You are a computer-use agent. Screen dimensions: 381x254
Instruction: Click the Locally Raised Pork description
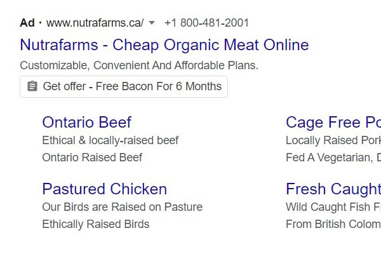pos(333,140)
